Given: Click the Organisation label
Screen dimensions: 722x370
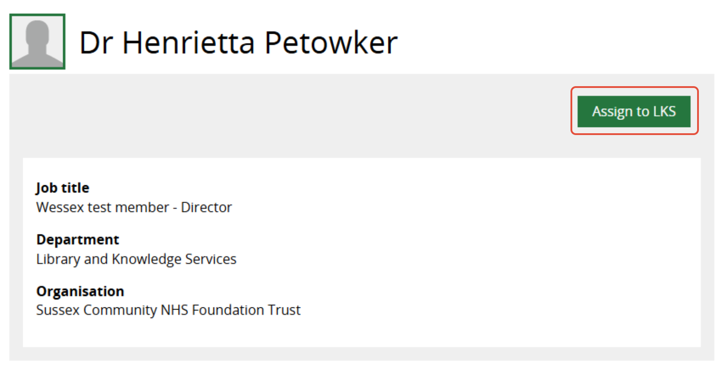Looking at the screenshot, I should click(80, 291).
